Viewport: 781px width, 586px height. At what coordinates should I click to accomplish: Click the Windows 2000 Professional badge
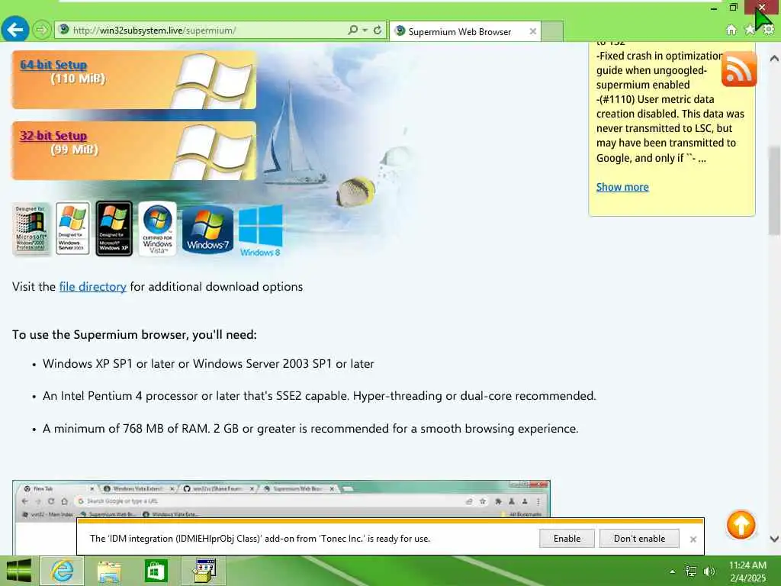click(31, 229)
